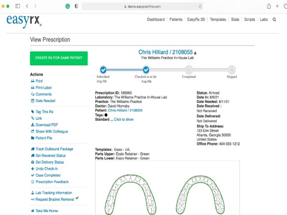Click the Download PDF icon
The height and width of the screenshot is (215, 287).
tap(33, 125)
